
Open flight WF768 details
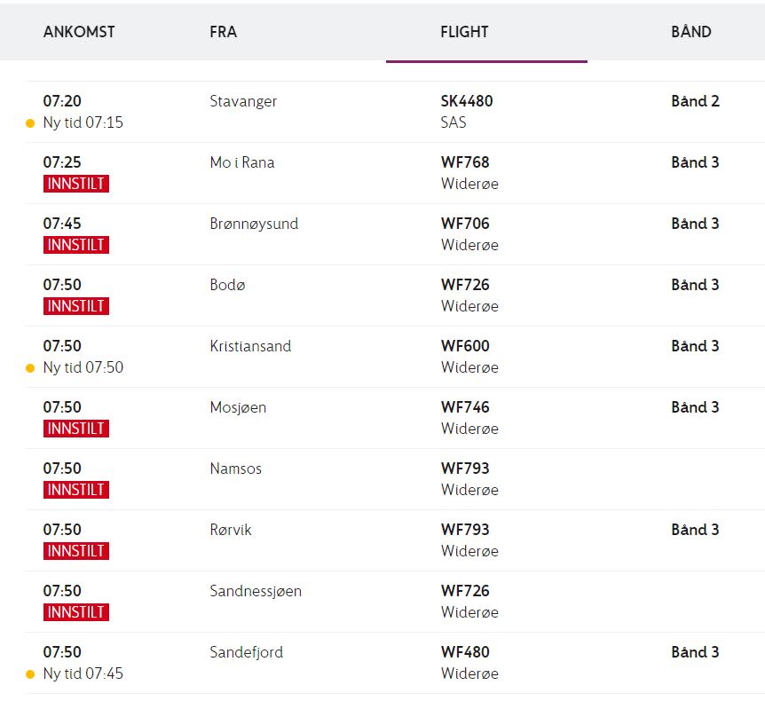click(464, 162)
